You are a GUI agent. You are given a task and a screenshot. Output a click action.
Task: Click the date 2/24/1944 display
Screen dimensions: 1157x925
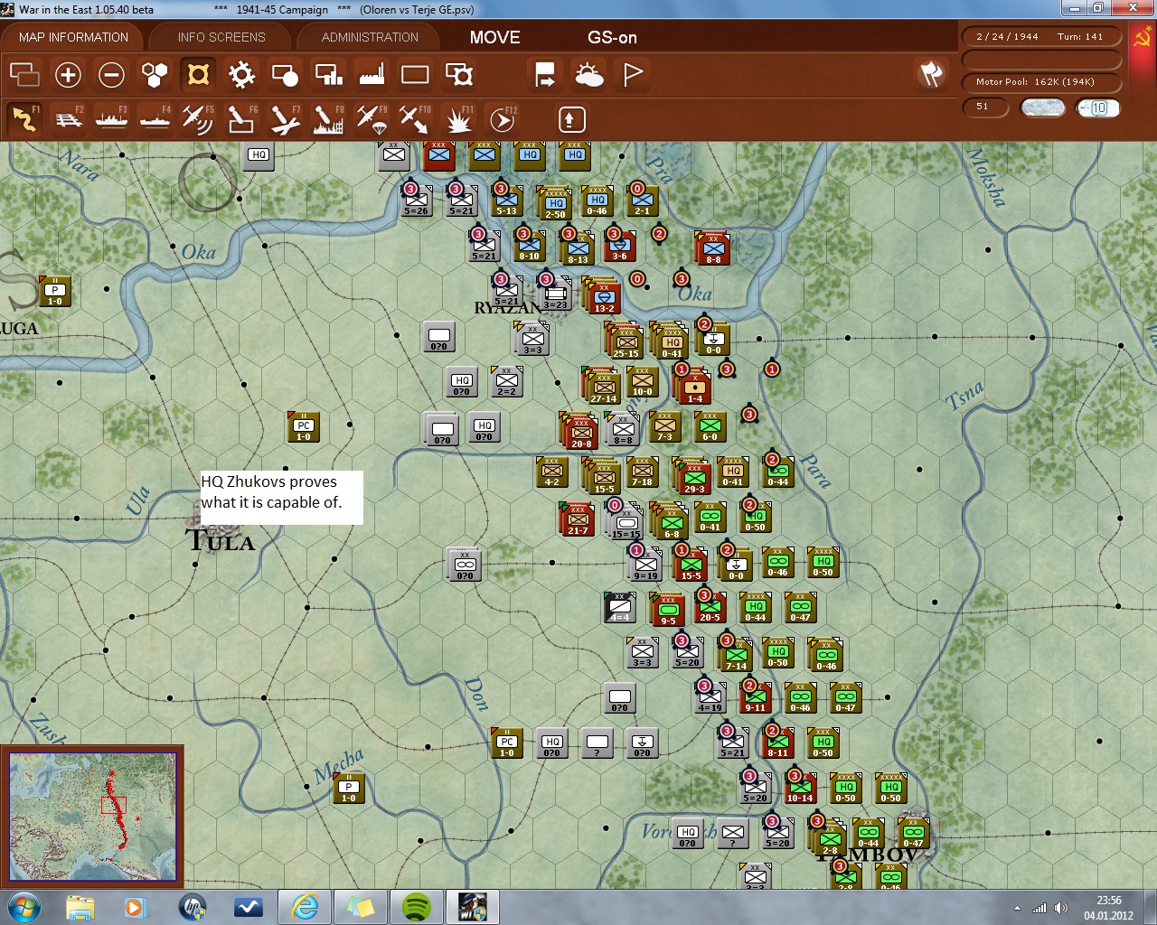click(x=1007, y=37)
